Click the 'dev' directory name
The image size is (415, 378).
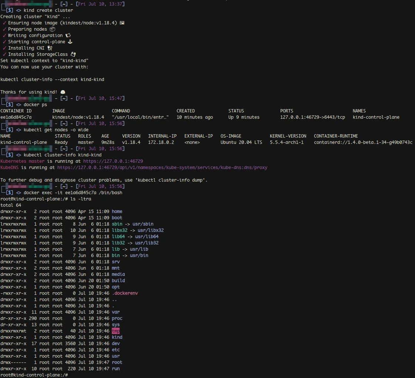(x=116, y=344)
